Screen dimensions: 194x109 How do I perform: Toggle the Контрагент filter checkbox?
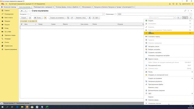point(28,14)
